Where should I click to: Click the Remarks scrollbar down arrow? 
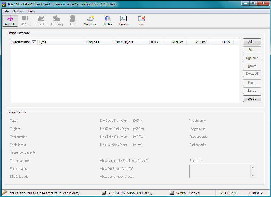[x=253, y=175]
